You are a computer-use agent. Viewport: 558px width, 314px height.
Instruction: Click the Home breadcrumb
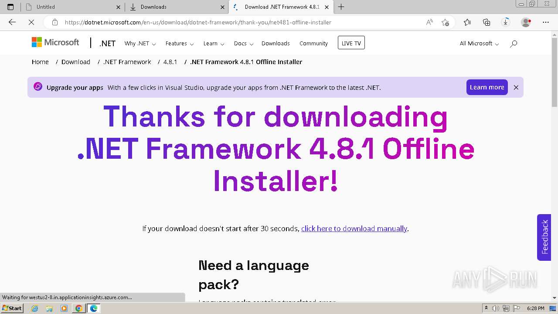coord(40,62)
